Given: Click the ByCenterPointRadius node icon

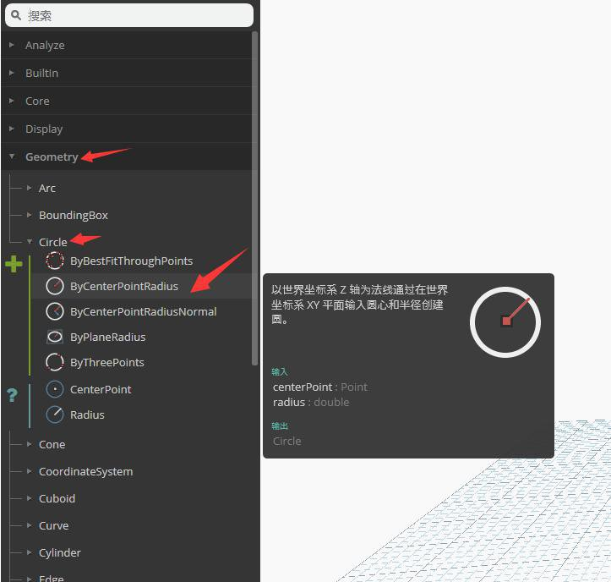Looking at the screenshot, I should 55,286.
